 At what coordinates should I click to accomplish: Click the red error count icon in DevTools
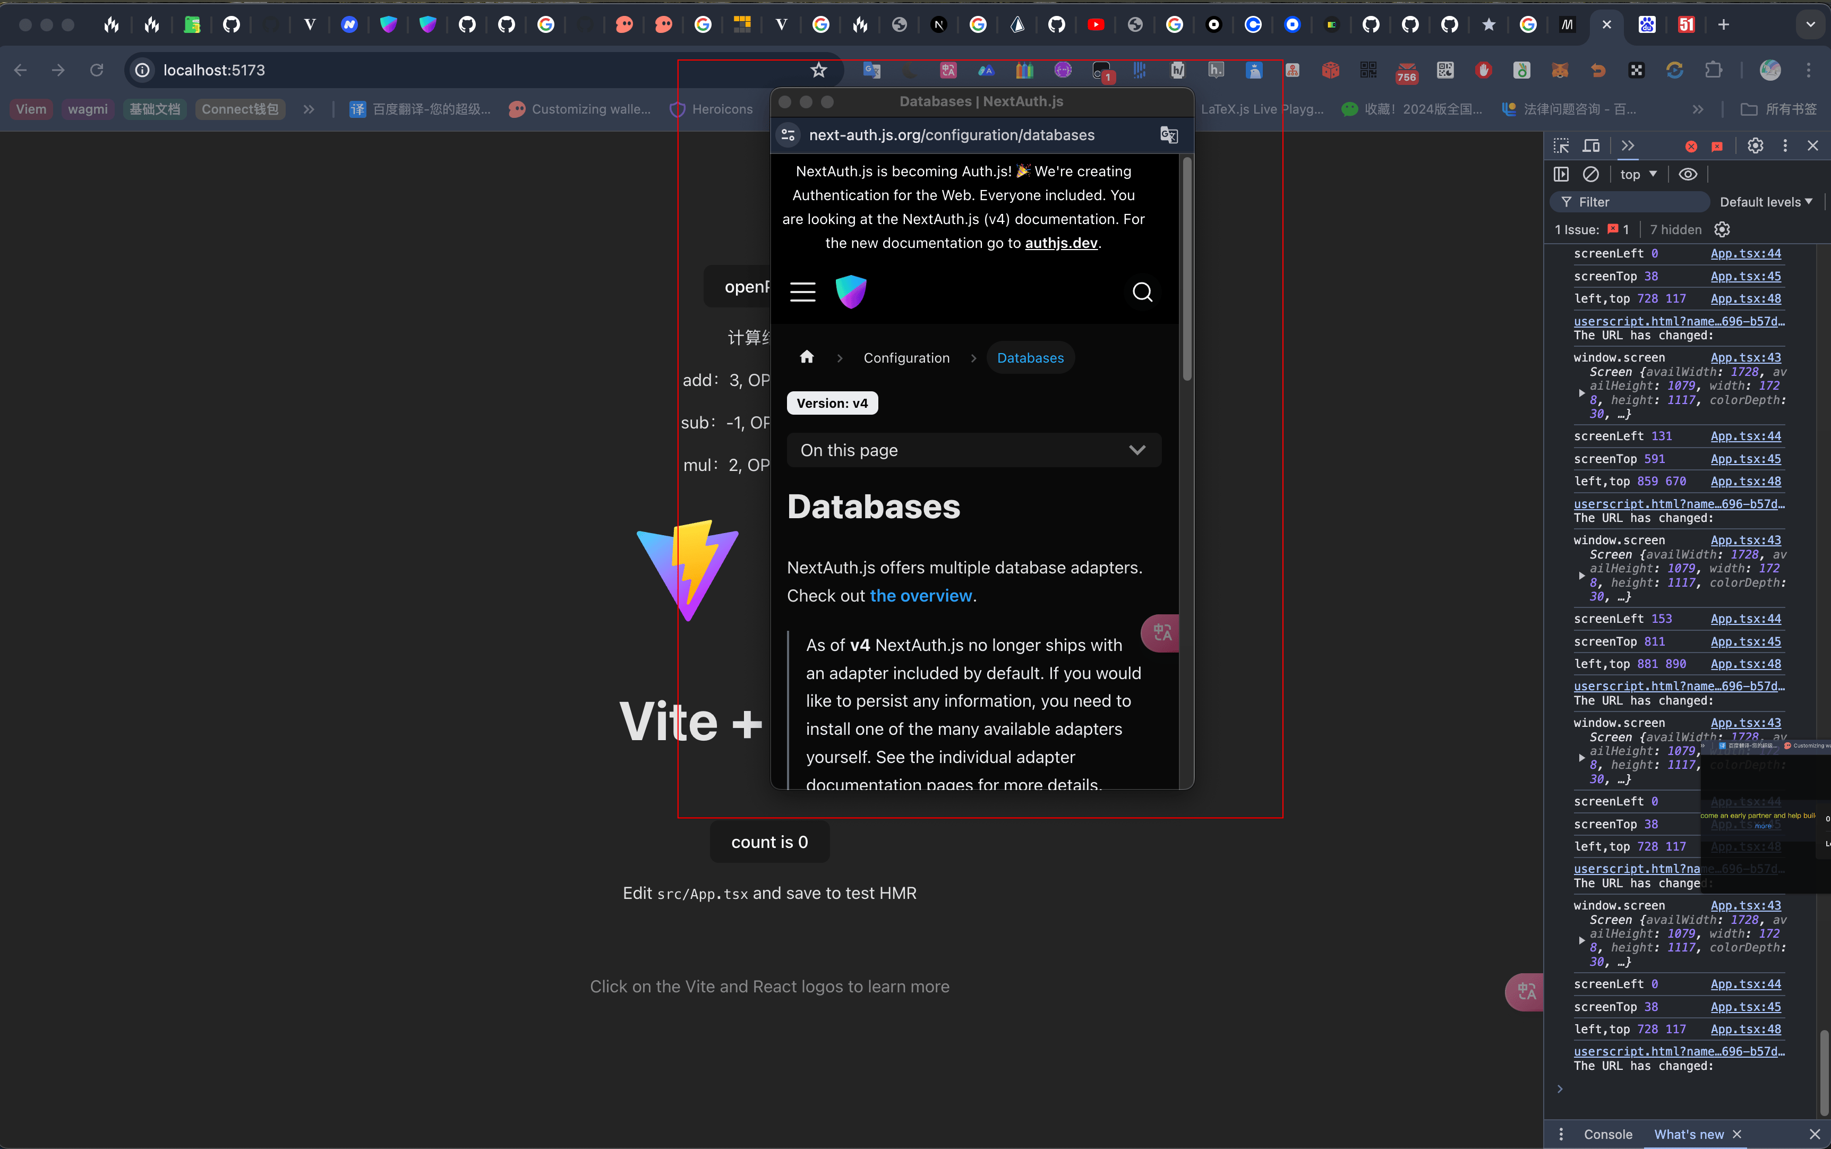click(1691, 146)
